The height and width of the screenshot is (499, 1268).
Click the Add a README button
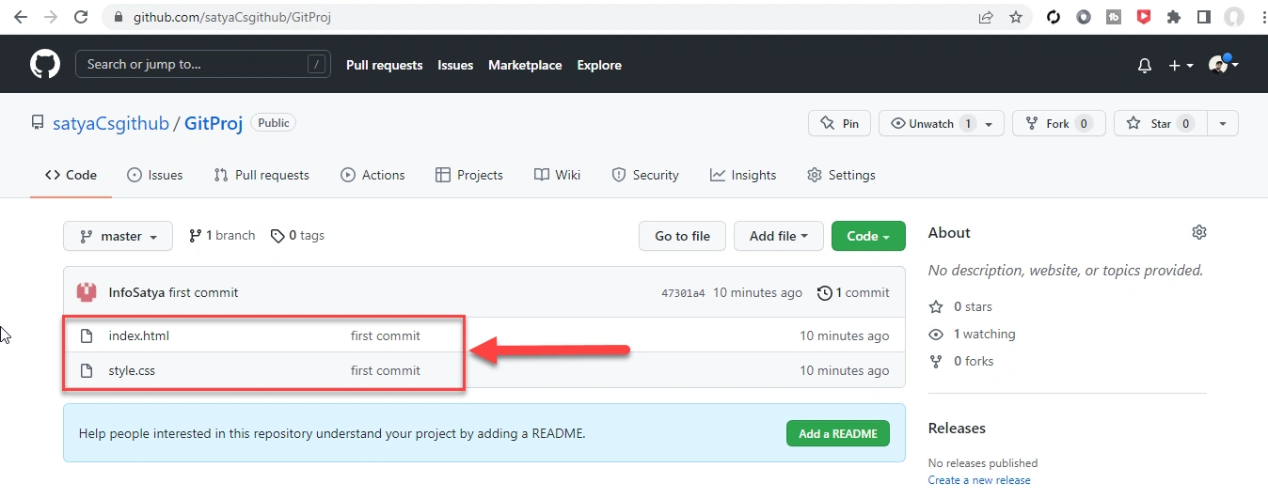click(x=838, y=433)
